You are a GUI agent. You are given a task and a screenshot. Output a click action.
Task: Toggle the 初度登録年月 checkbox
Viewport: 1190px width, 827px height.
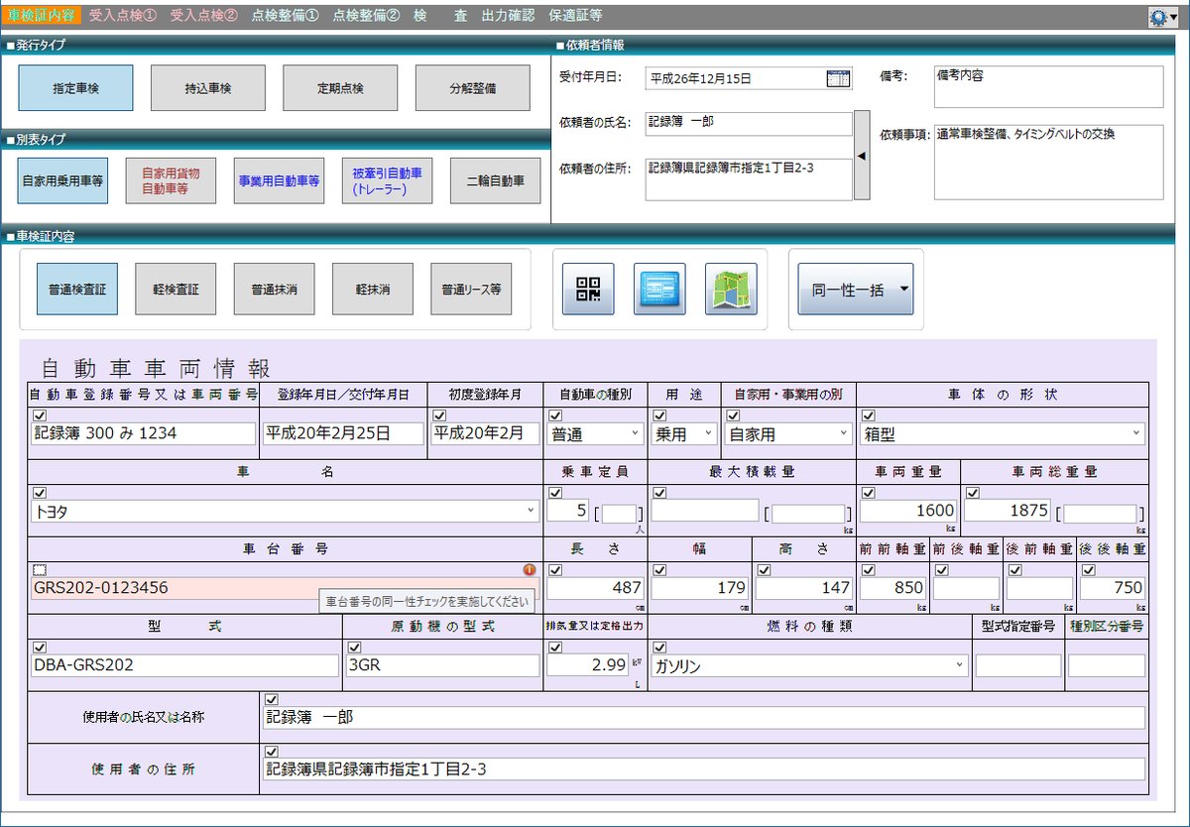pos(439,415)
